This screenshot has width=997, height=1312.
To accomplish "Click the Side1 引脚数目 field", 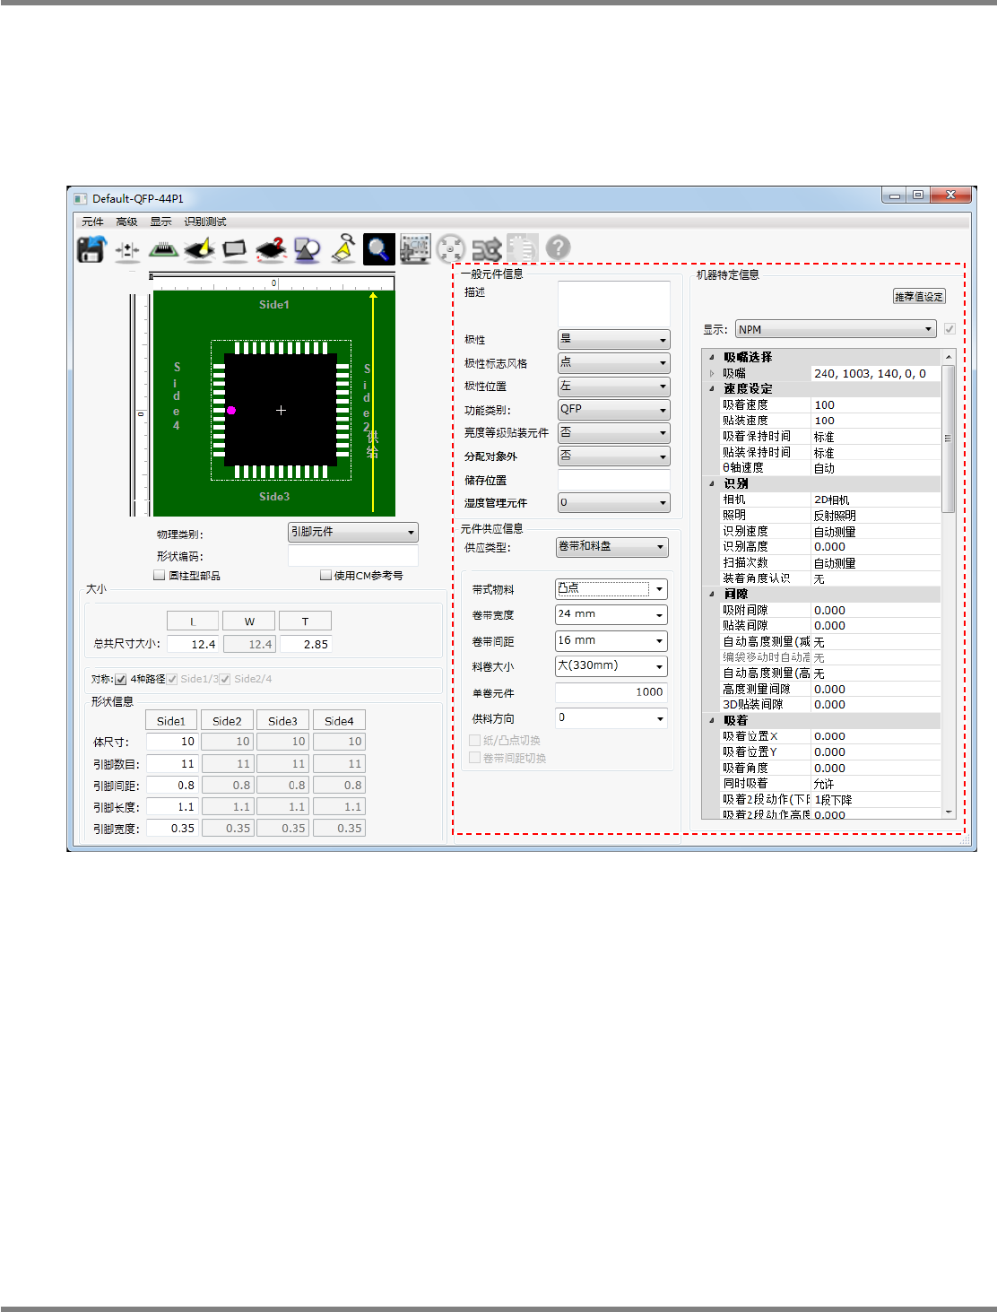I will [171, 764].
